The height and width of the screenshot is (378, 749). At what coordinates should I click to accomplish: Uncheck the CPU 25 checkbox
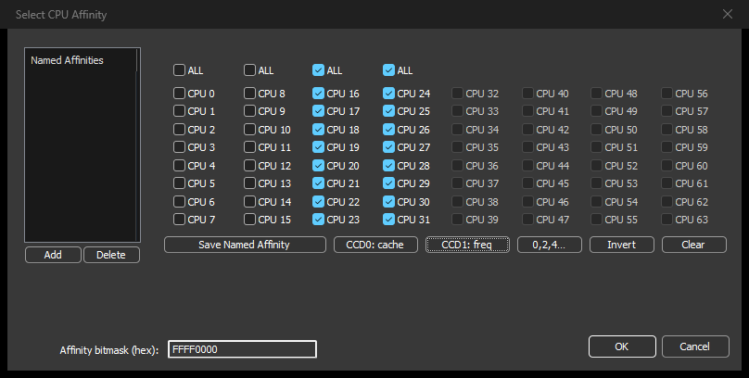(x=388, y=111)
